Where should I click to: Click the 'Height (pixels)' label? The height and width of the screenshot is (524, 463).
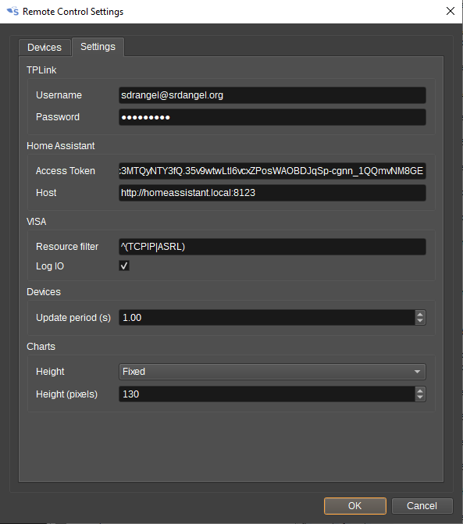pyautogui.click(x=66, y=394)
